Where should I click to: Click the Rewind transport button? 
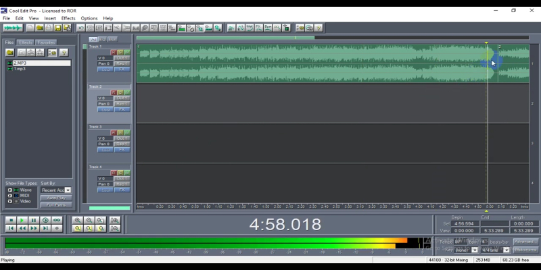click(22, 229)
